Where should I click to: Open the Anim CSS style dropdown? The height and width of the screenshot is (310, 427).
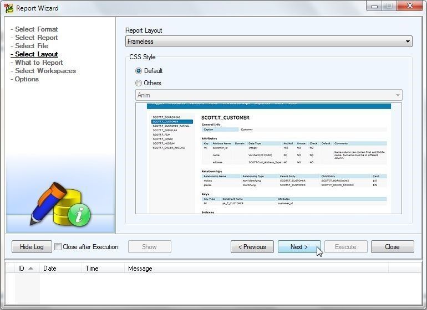269,95
